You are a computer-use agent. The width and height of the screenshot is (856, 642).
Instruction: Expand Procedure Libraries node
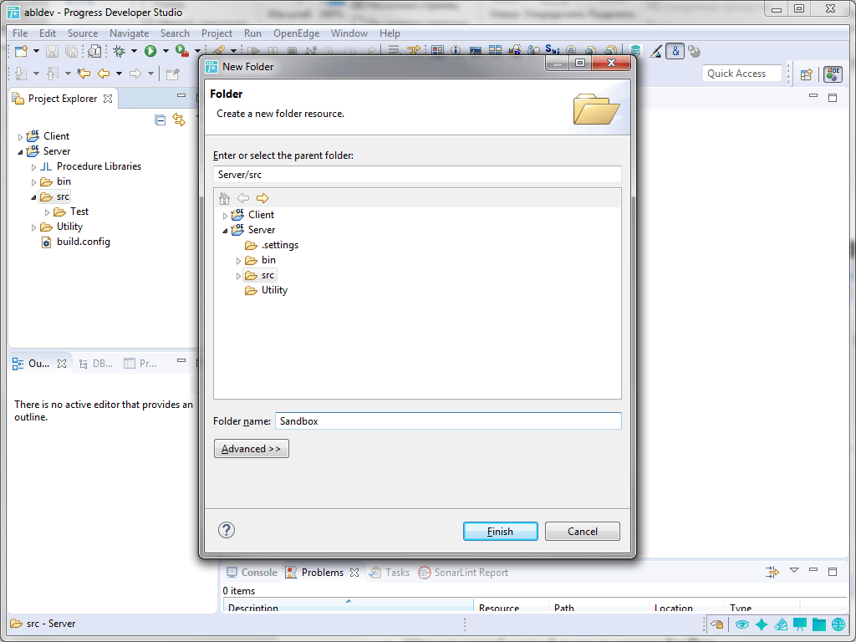pyautogui.click(x=33, y=167)
